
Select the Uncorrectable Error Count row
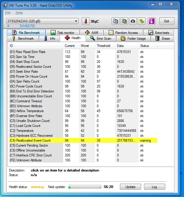[x=83, y=96]
